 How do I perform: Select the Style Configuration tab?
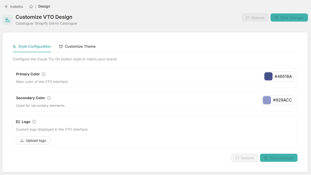coord(32,46)
